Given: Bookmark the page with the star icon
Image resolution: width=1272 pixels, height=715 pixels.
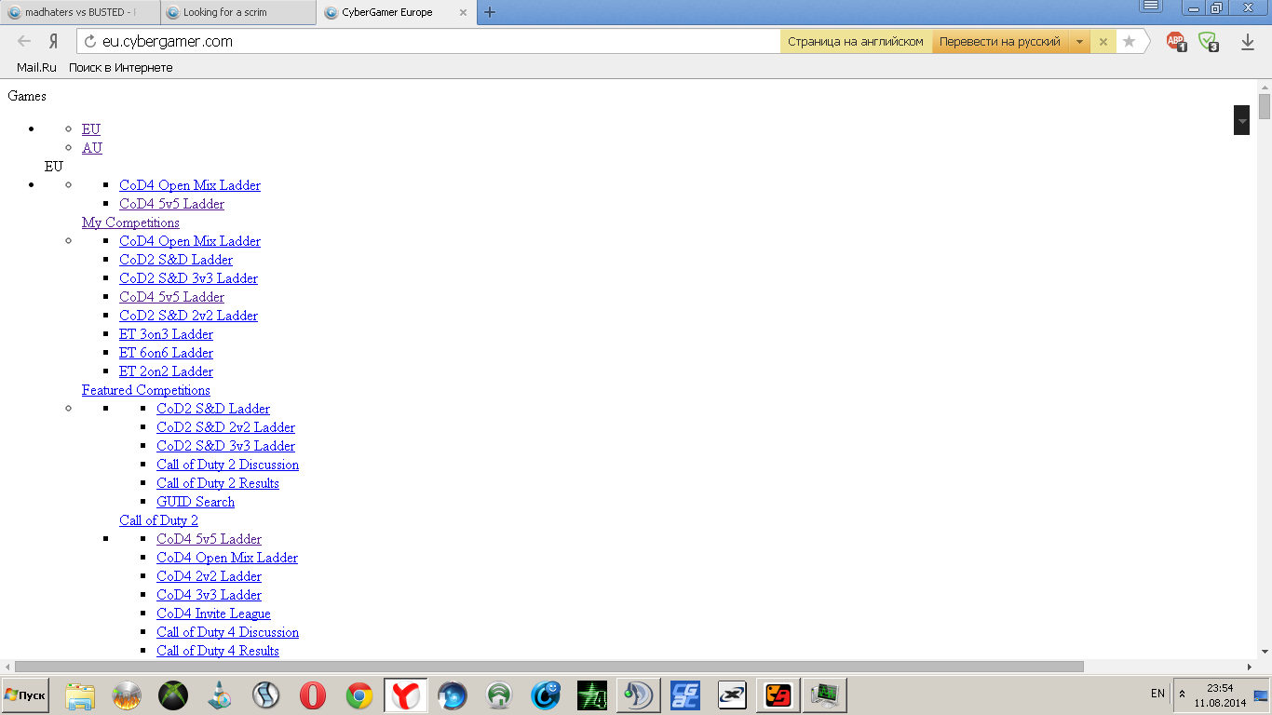Looking at the screenshot, I should coord(1129,41).
